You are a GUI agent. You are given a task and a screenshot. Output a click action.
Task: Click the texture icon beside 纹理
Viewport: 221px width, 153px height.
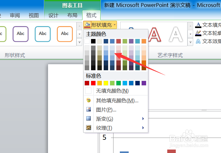[89, 127]
